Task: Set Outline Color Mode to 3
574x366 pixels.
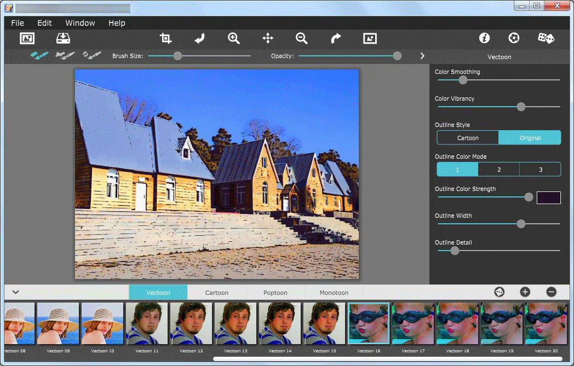Action: coord(540,169)
